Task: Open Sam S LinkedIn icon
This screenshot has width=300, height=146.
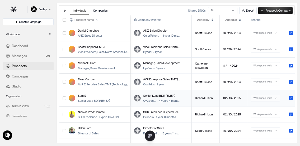Action: (291, 98)
